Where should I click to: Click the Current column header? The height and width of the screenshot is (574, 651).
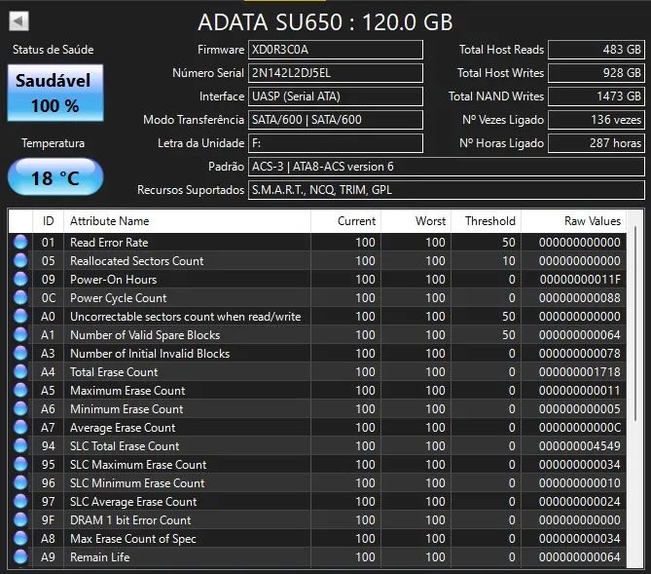[x=345, y=221]
